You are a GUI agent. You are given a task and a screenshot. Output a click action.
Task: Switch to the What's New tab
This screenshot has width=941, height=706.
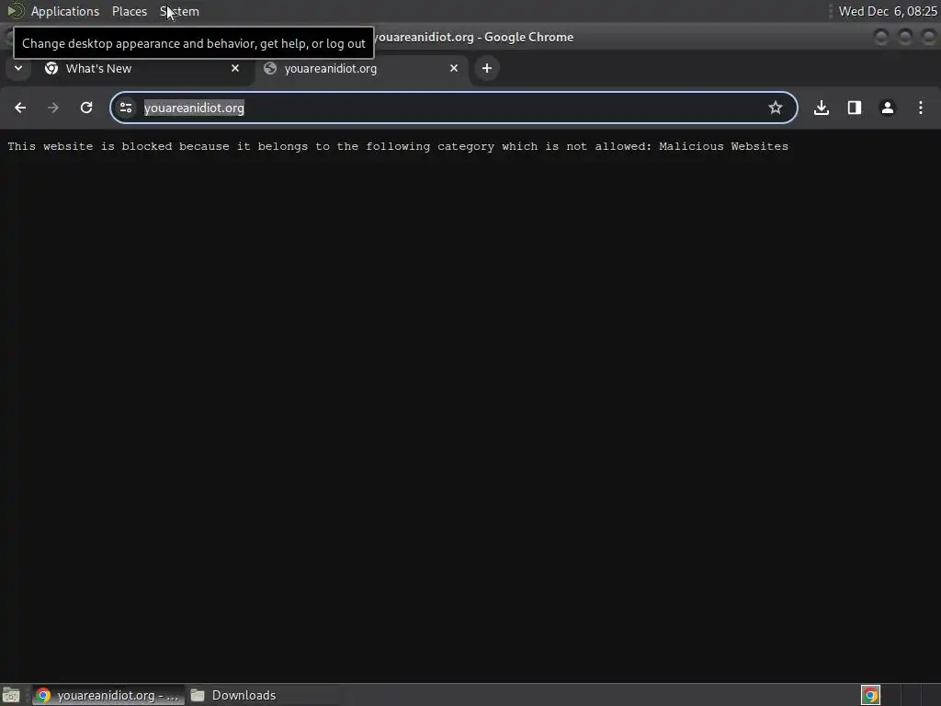[142, 68]
